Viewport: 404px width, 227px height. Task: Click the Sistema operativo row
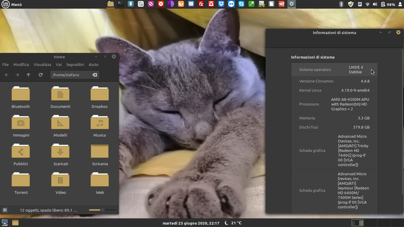(334, 69)
